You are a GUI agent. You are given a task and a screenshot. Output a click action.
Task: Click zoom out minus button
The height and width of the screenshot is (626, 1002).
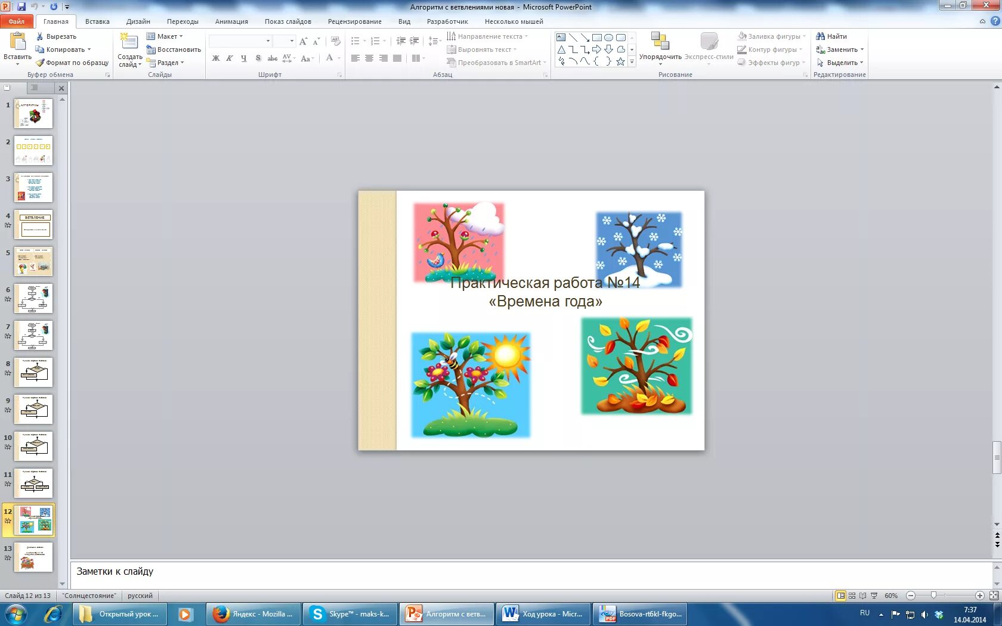(x=910, y=596)
